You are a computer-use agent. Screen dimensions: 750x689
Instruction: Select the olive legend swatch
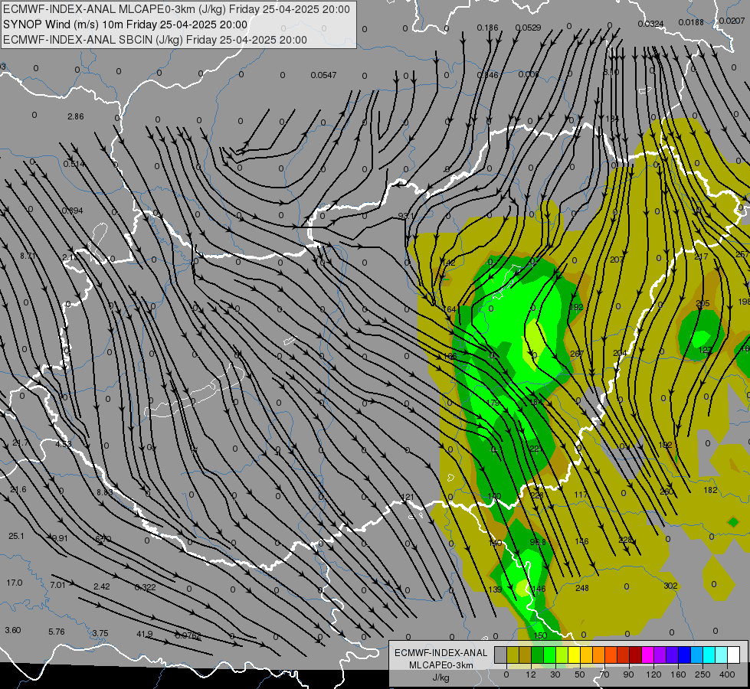click(513, 655)
